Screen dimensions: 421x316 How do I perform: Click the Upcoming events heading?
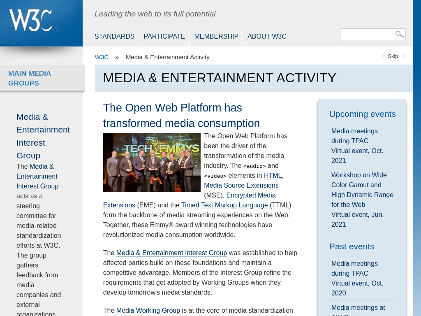(x=363, y=114)
